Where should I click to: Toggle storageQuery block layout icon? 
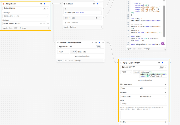pos(41,4)
